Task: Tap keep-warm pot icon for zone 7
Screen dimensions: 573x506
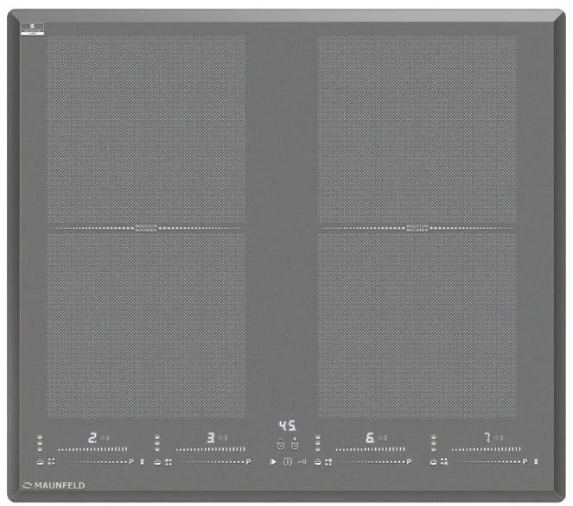Action: 433,462
